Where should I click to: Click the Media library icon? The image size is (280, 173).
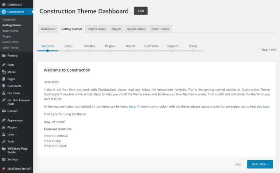4,72
